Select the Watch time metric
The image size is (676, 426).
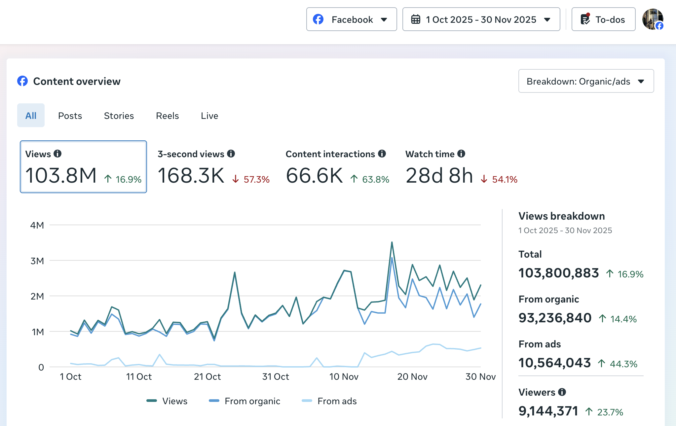461,167
